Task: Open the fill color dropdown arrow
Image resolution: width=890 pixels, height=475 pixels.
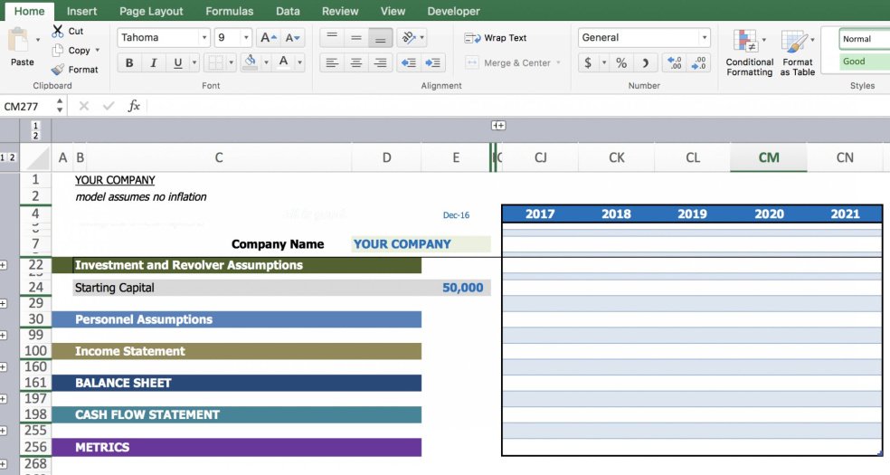Action: (x=264, y=63)
